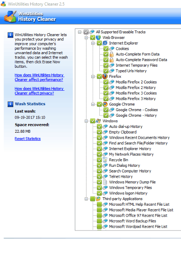Click the eraser icon beside Typed Urls History
The width and height of the screenshot is (181, 253).
pos(111,71)
